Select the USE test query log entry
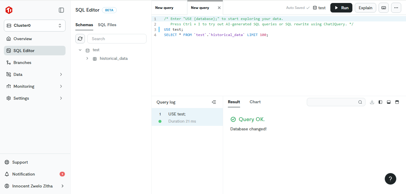The height and width of the screenshot is (194, 406). point(187,117)
